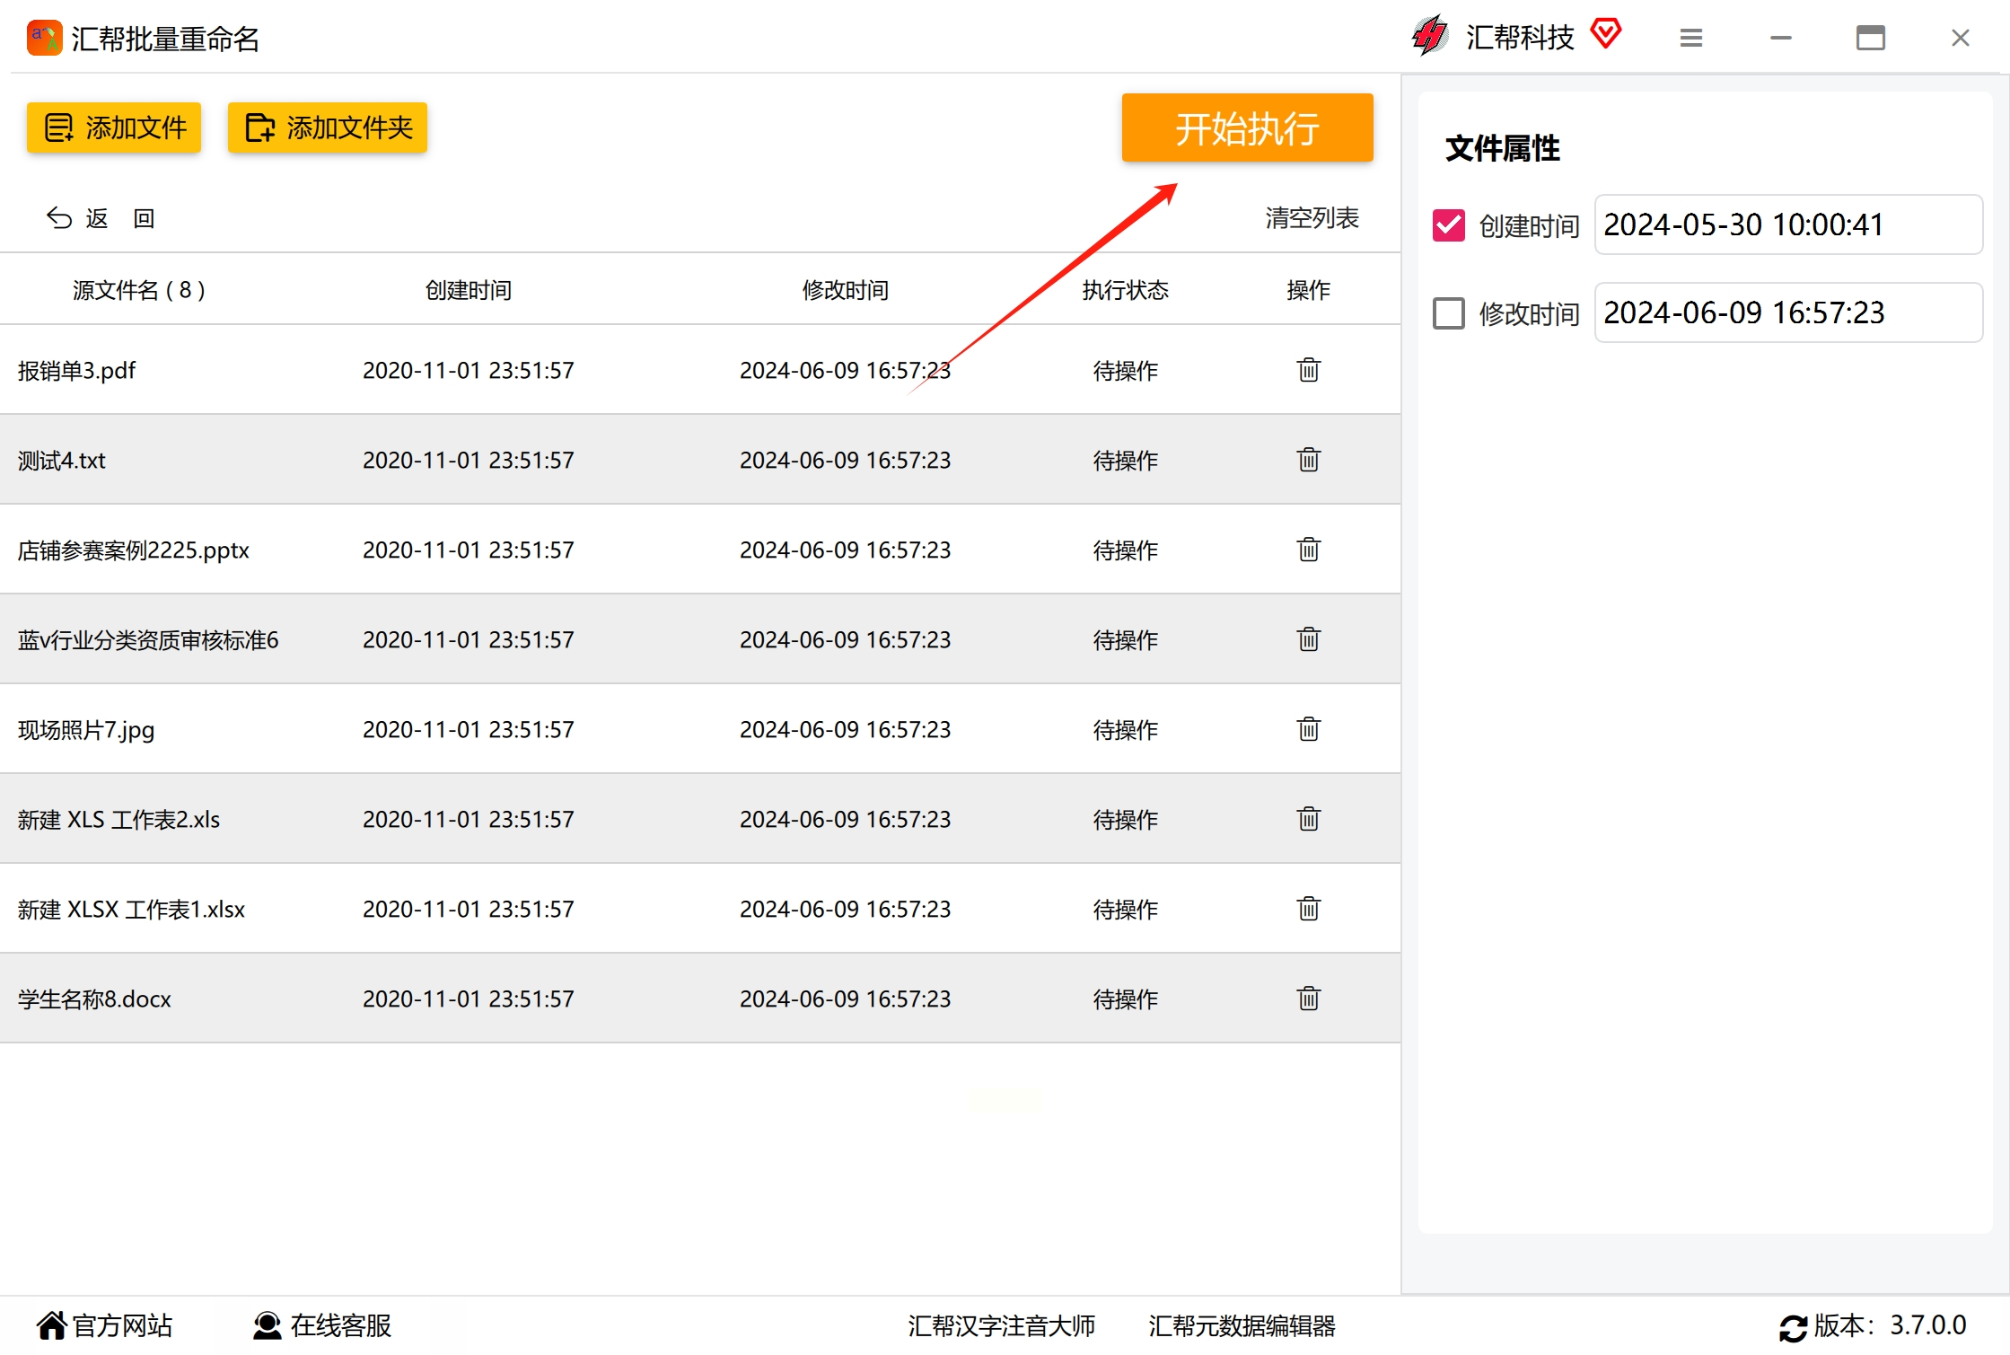Uncheck the 创建时间 checkbox
Viewport: 2010px width, 1355px height.
[x=1448, y=224]
